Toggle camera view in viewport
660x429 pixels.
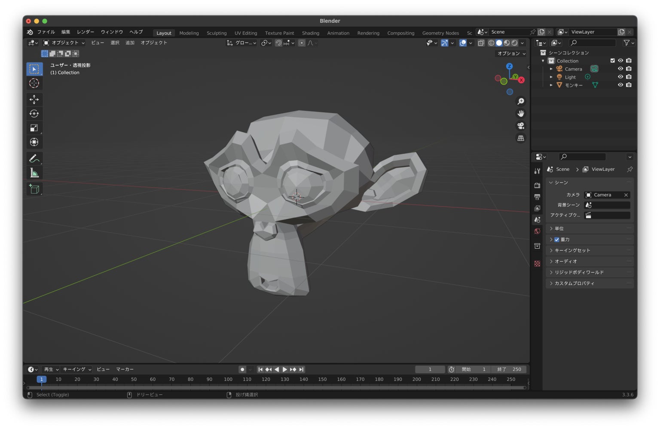[x=521, y=126]
